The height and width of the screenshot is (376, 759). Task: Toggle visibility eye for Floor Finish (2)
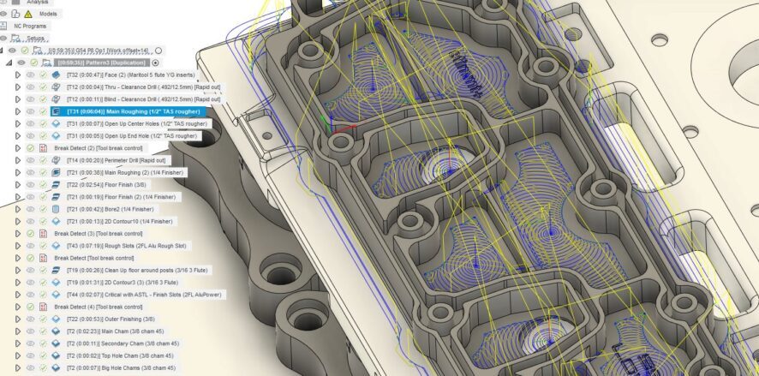click(x=31, y=197)
